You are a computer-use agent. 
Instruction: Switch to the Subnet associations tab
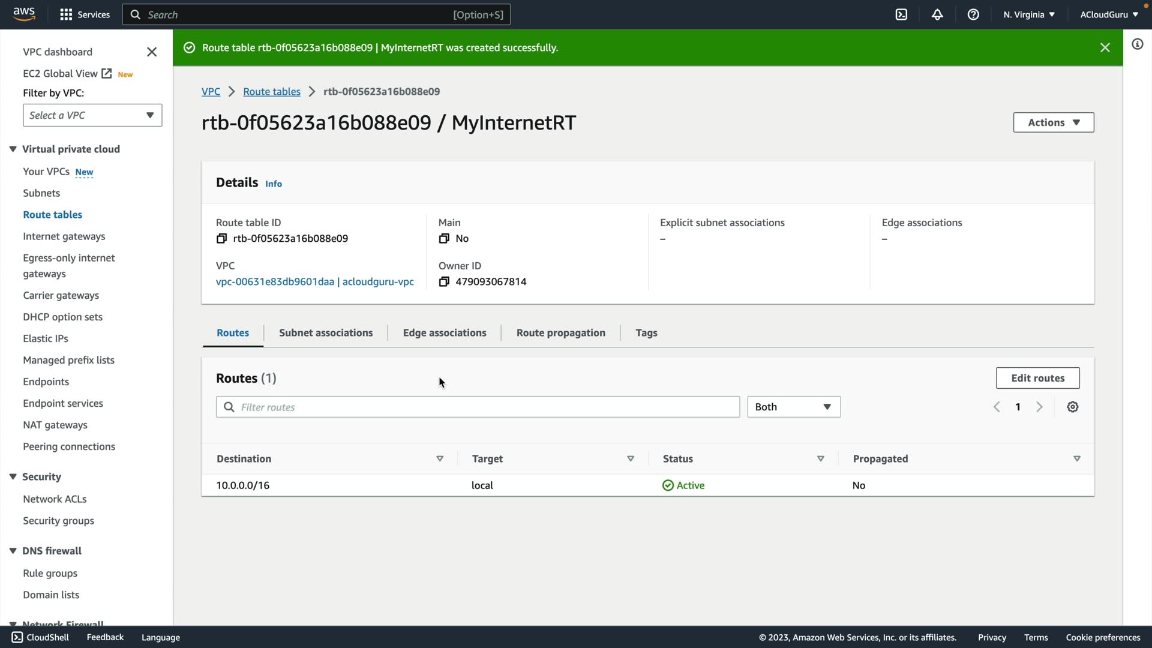(326, 333)
